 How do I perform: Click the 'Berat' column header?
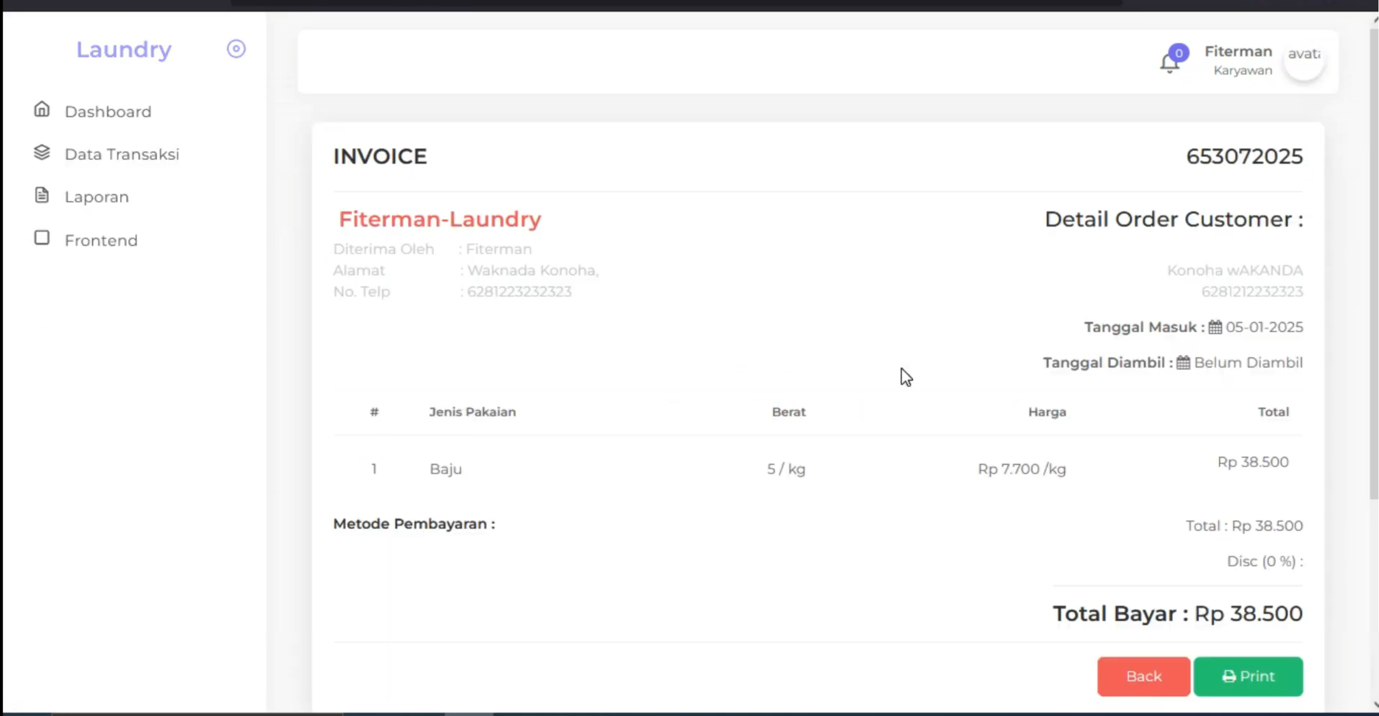pyautogui.click(x=788, y=412)
